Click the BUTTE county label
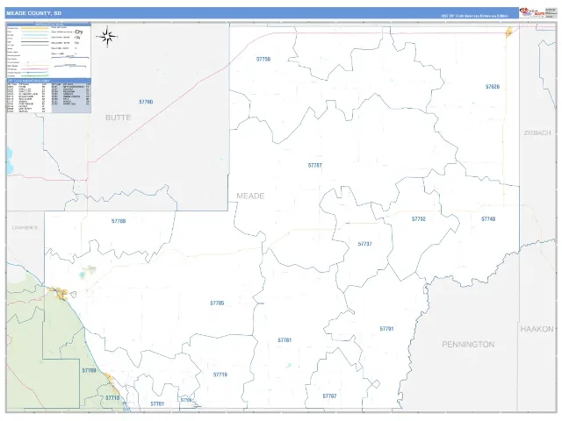562x421 pixels. [x=118, y=118]
